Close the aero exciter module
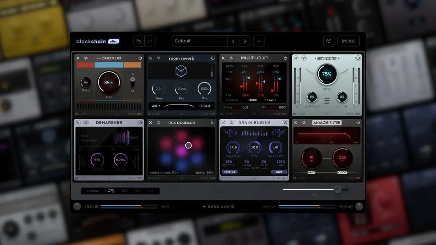Image resolution: width=436 pixels, height=245 pixels. [296, 58]
